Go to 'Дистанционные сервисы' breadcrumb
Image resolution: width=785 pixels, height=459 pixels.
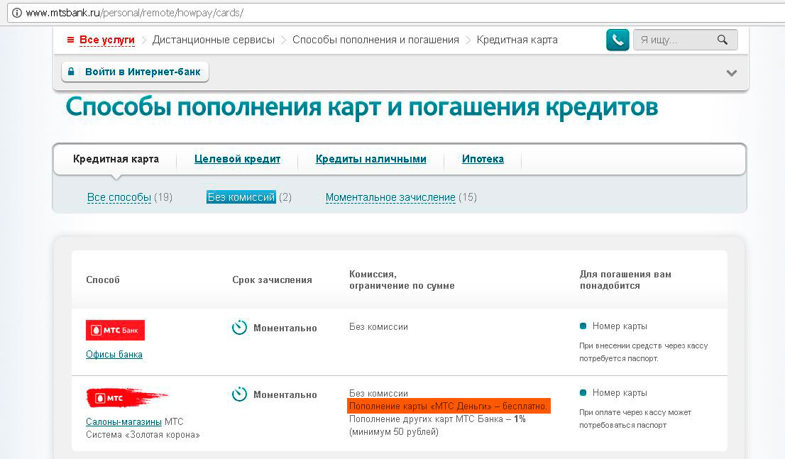coord(213,40)
